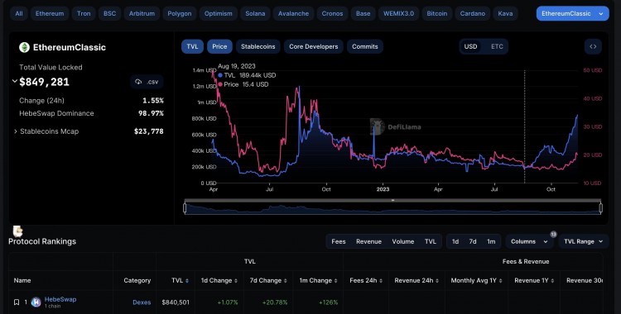The image size is (621, 314).
Task: Sort by Fees 24h column arrows
Action: click(381, 281)
